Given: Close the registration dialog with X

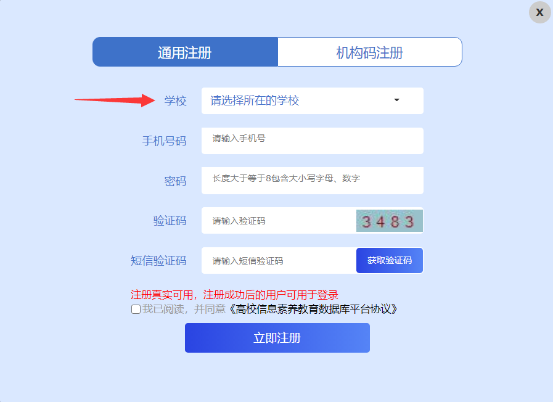Looking at the screenshot, I should (539, 12).
